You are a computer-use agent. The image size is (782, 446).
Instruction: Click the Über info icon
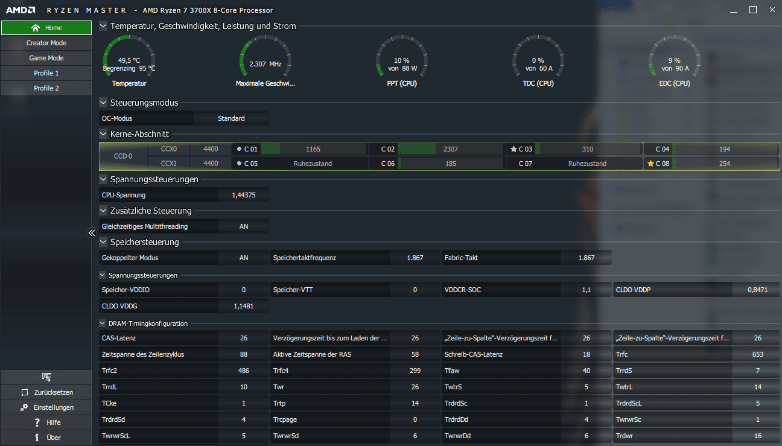tap(37, 438)
